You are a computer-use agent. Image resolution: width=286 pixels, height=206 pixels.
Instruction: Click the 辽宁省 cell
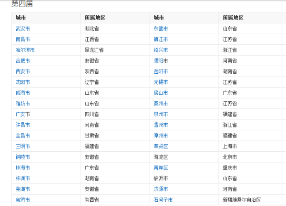115,82
